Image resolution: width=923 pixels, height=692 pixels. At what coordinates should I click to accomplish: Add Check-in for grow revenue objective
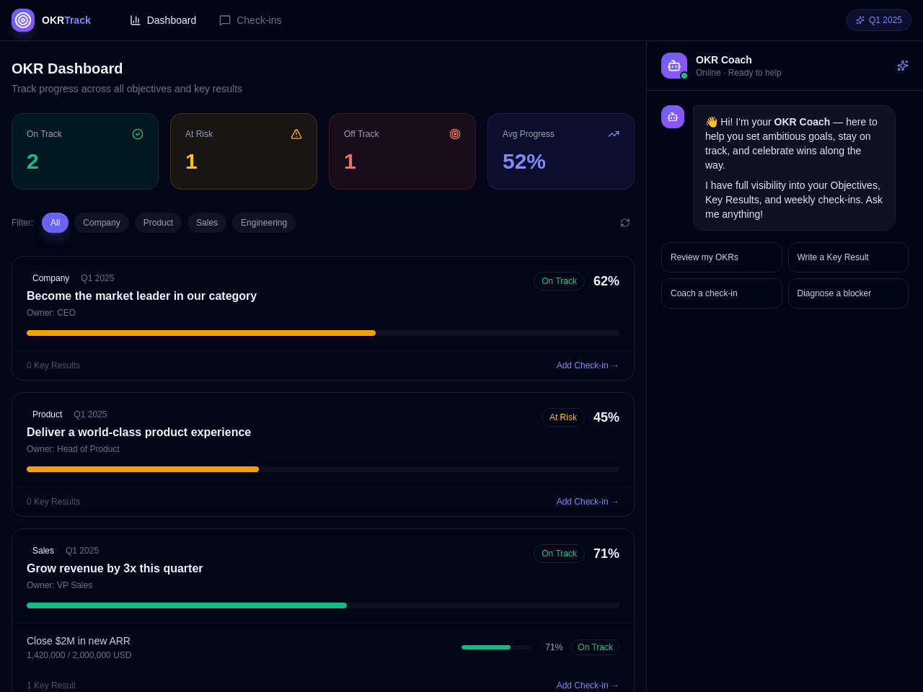[x=588, y=686]
